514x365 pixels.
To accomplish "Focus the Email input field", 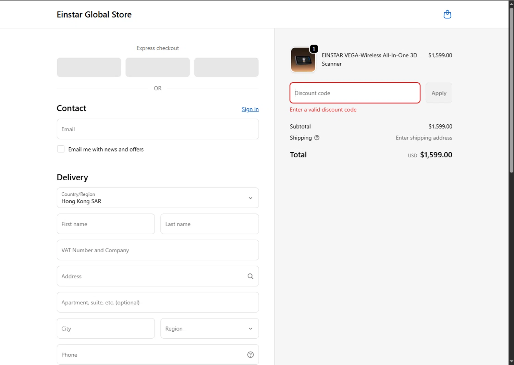I will pyautogui.click(x=158, y=129).
